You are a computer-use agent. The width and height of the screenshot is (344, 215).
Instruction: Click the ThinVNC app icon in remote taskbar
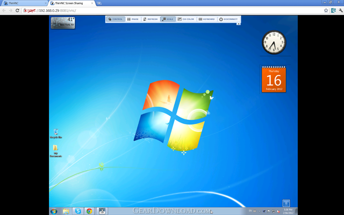point(102,211)
